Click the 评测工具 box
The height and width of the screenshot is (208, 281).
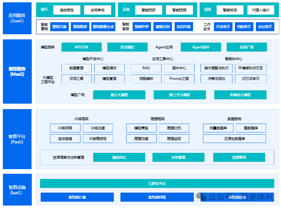coord(77,79)
